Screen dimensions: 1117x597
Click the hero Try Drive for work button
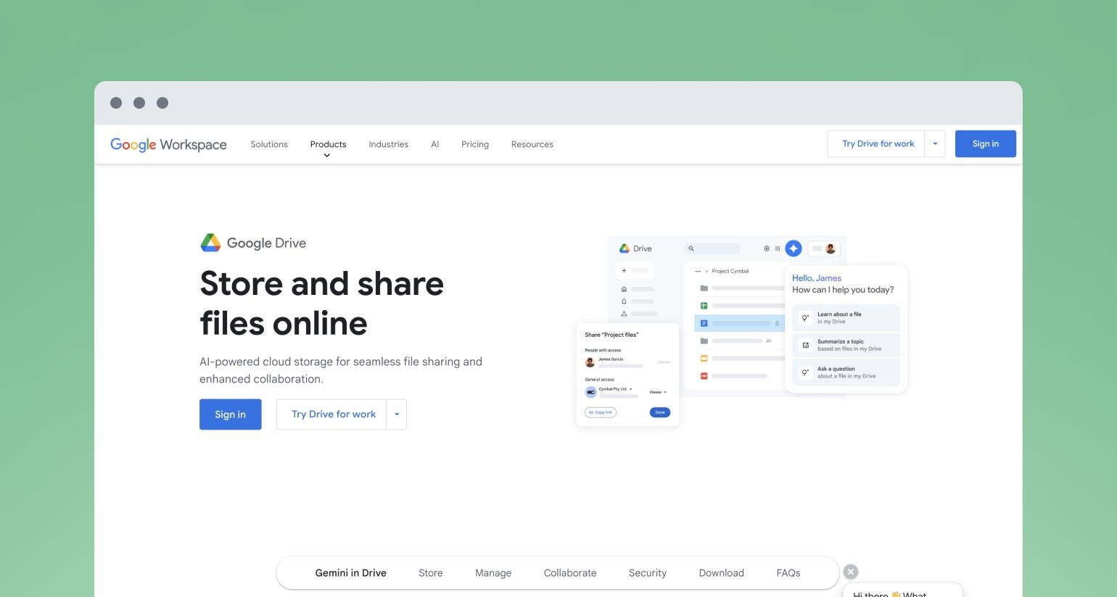331,414
